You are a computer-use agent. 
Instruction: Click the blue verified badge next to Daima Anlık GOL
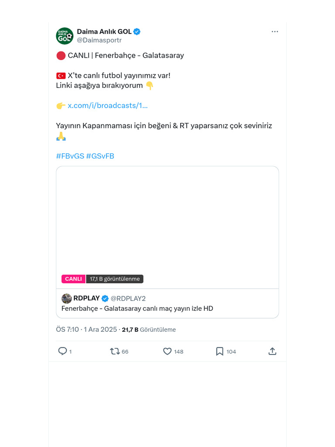[137, 31]
